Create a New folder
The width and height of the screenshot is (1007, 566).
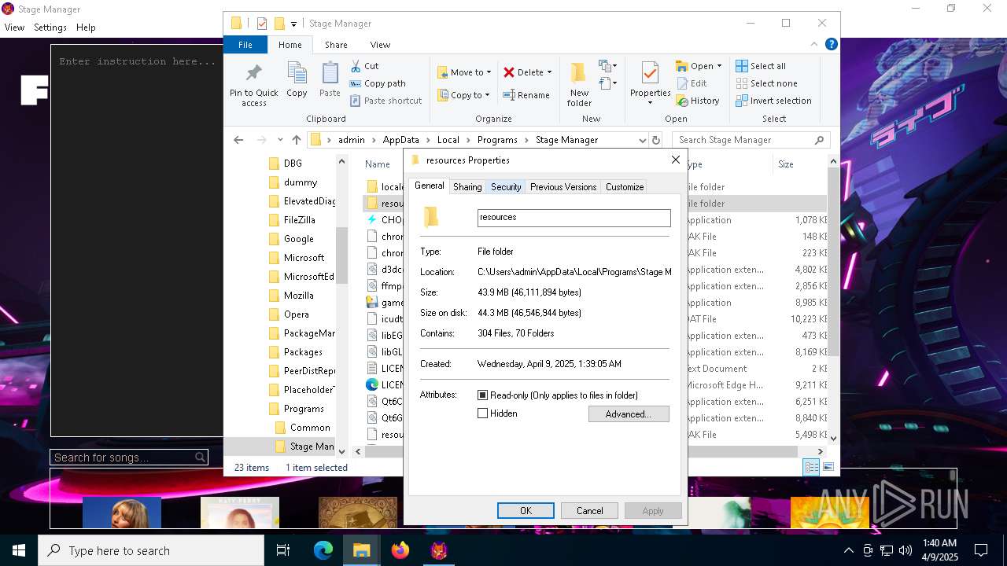(x=579, y=85)
